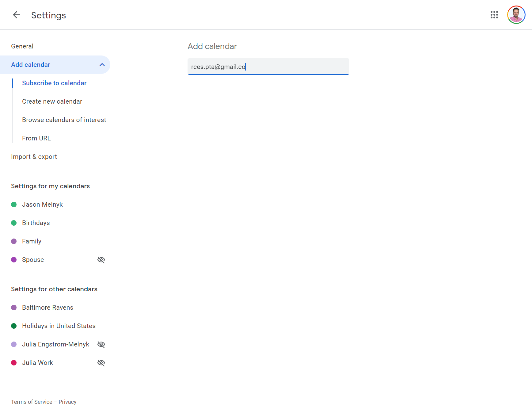This screenshot has width=532, height=409.
Task: Open Julia Work calendar settings
Action: click(x=37, y=363)
